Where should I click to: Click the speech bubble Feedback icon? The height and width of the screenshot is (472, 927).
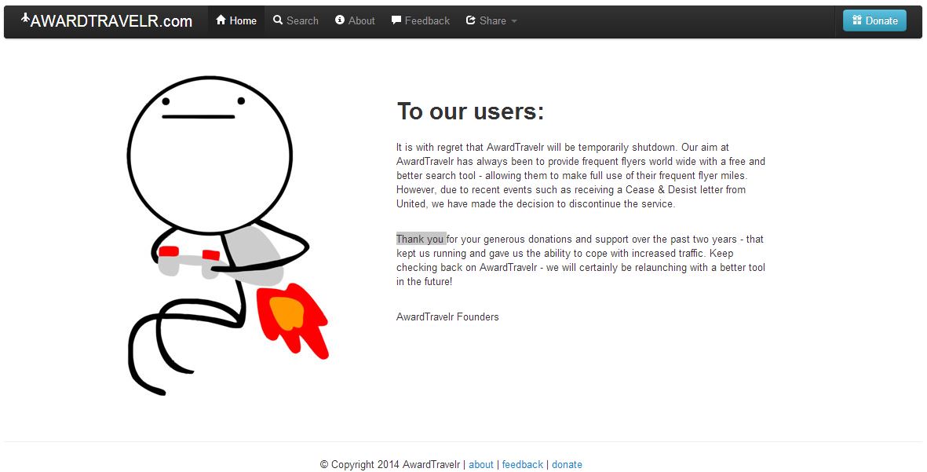396,20
